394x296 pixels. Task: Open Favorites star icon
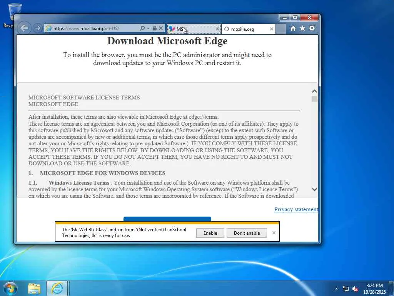tap(302, 28)
